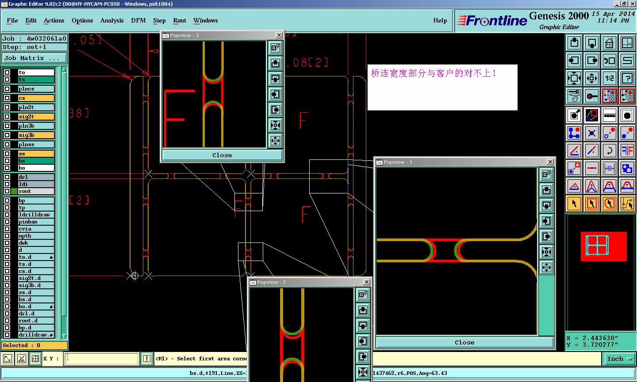Click the layer list scroll-up arrow
This screenshot has height=382, width=637.
[64, 69]
